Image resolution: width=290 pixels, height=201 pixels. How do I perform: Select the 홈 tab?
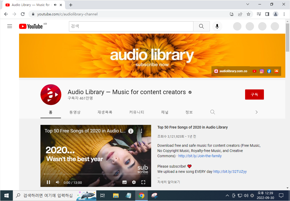pyautogui.click(x=51, y=112)
